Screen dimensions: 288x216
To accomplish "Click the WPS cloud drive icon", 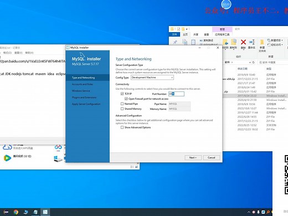I will point(7,147).
